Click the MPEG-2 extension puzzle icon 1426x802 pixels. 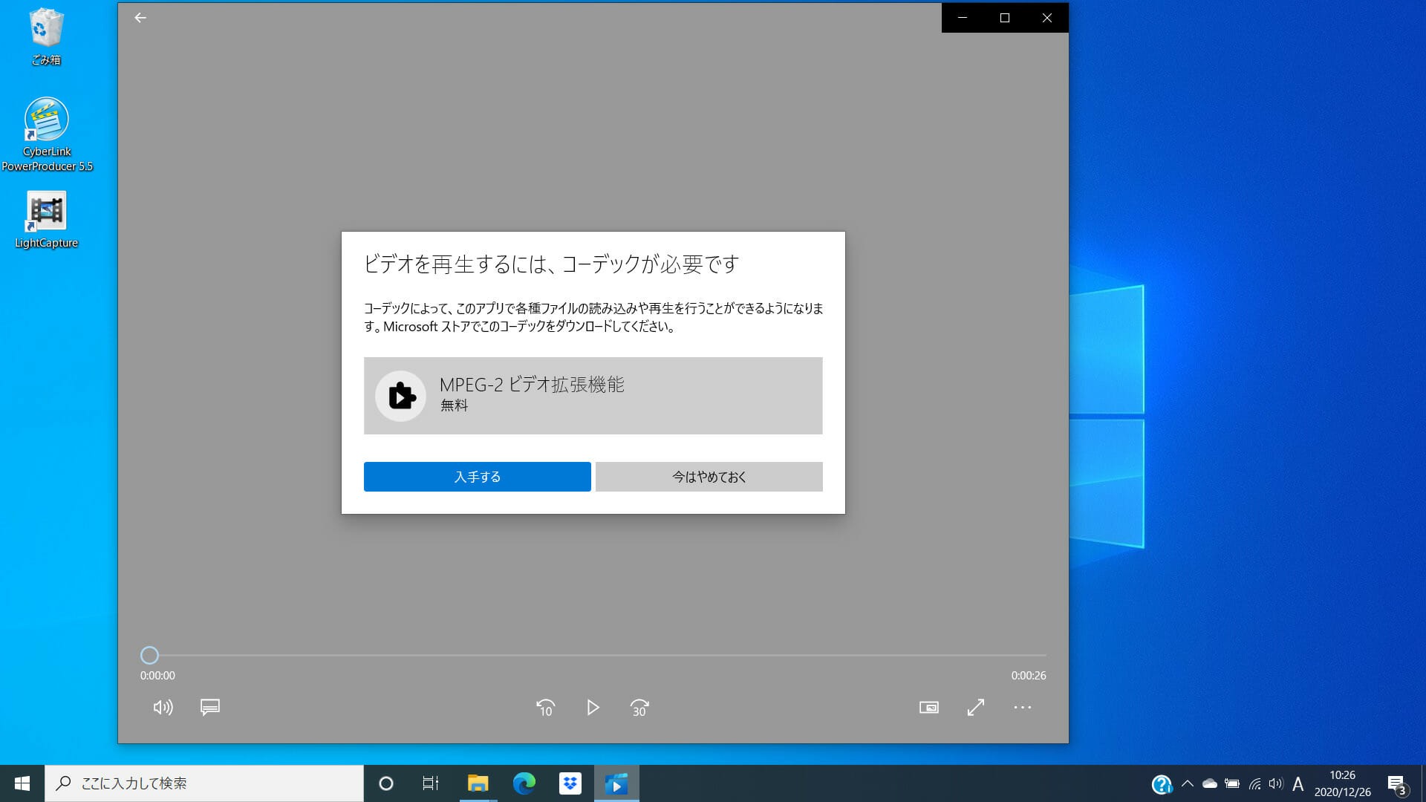[401, 396]
